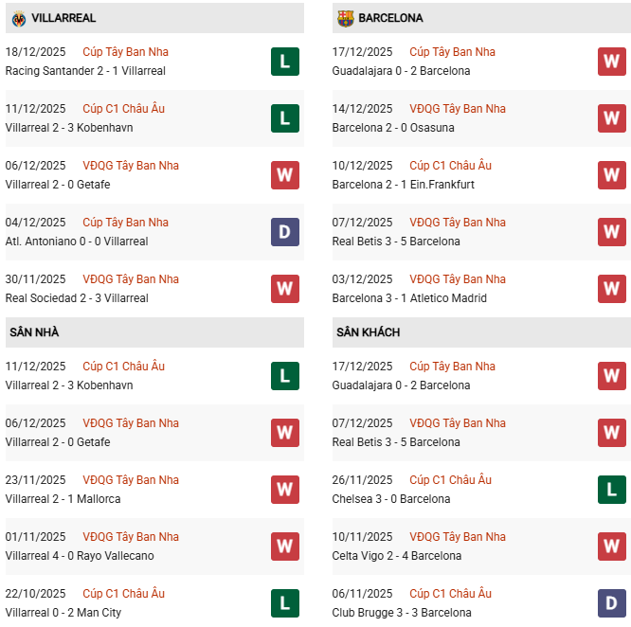Select the Sân Khách section header
This screenshot has height=627, width=631.
(368, 332)
